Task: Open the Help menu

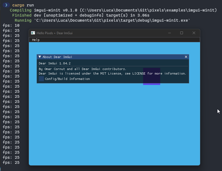Action: [36, 40]
